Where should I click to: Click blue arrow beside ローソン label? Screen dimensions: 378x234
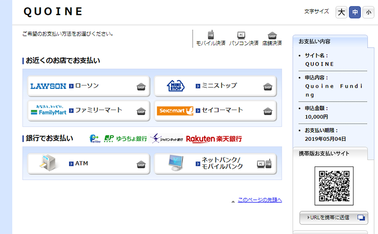[x=71, y=86]
